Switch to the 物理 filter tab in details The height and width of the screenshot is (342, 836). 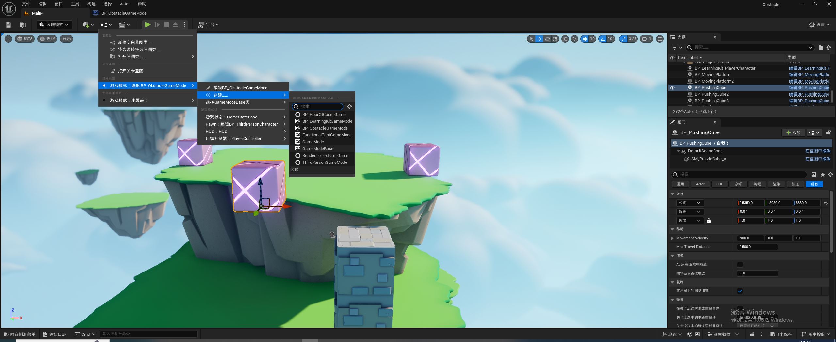coord(757,184)
